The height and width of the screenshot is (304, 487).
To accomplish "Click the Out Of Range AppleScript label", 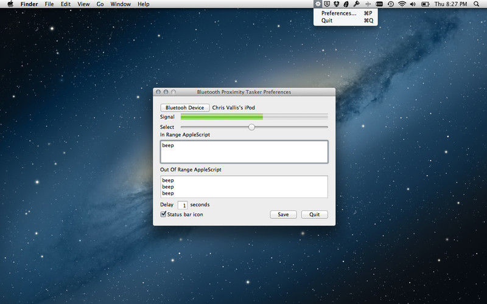I will coord(191,170).
